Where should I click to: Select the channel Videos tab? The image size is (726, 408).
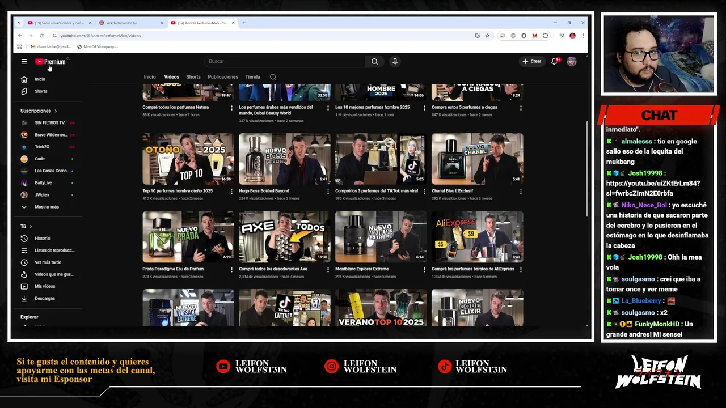coord(171,77)
